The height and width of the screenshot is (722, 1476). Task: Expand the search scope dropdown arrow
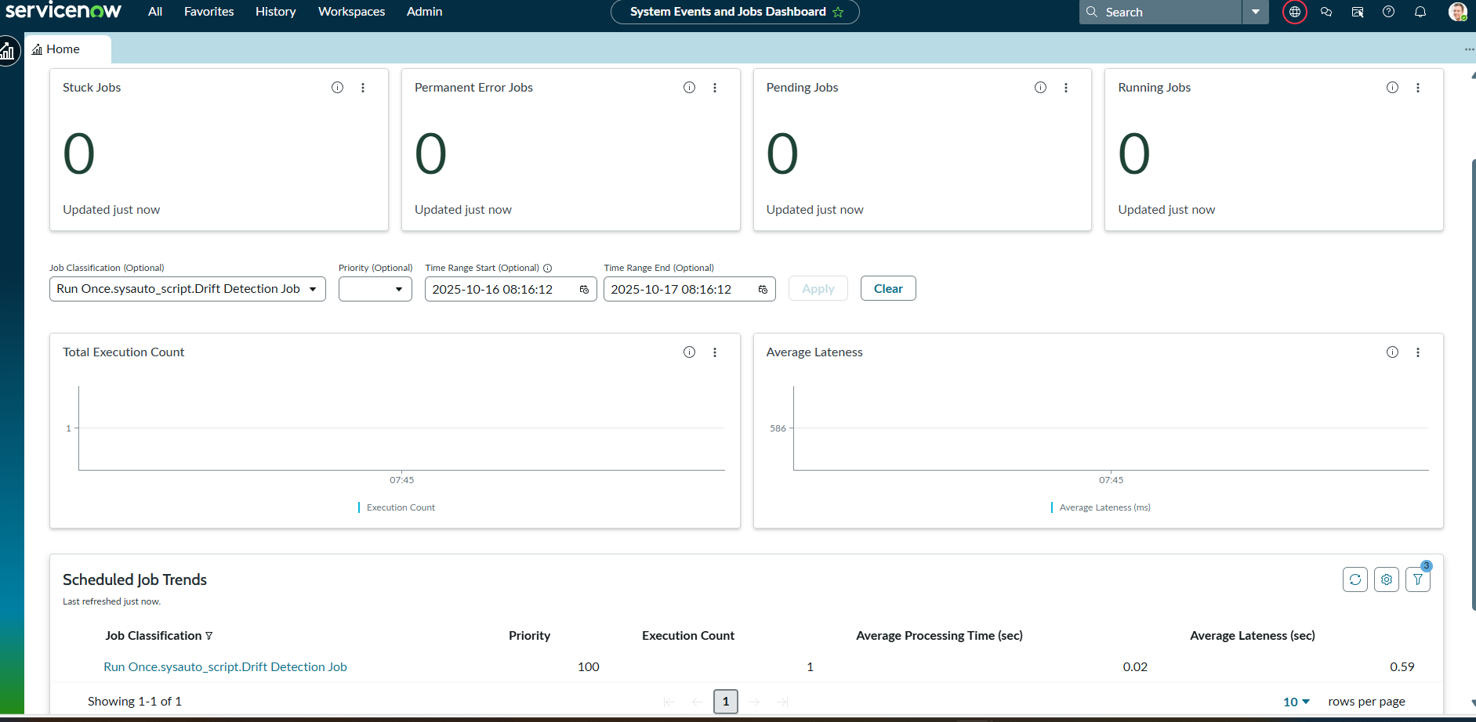click(x=1255, y=12)
